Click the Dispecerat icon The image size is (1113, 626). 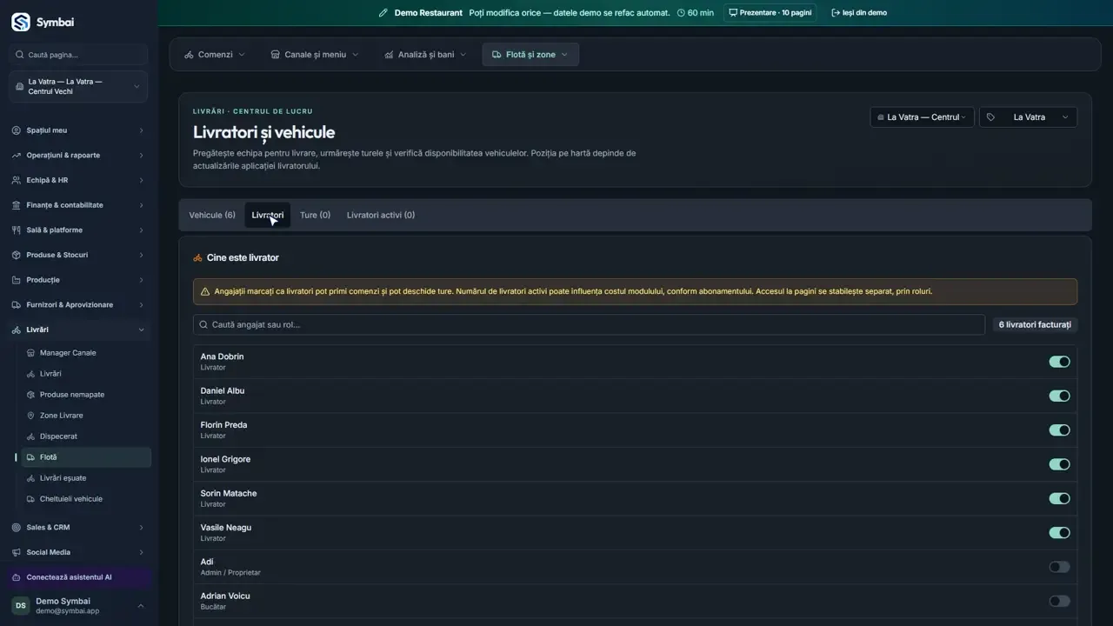(x=31, y=436)
